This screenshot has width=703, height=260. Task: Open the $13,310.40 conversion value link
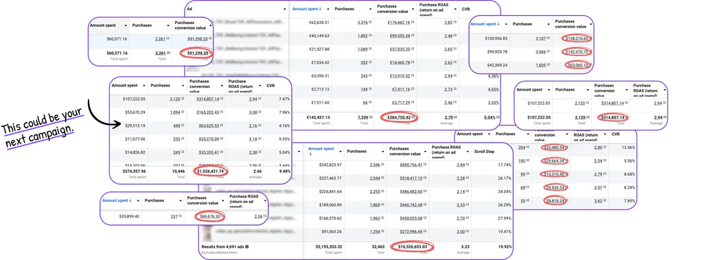pyautogui.click(x=555, y=174)
